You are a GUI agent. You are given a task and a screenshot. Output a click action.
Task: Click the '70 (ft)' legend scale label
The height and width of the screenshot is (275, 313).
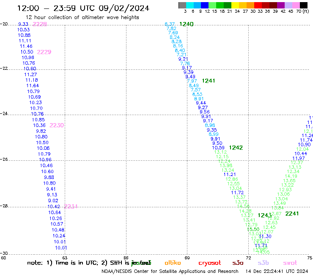[x=302, y=11]
